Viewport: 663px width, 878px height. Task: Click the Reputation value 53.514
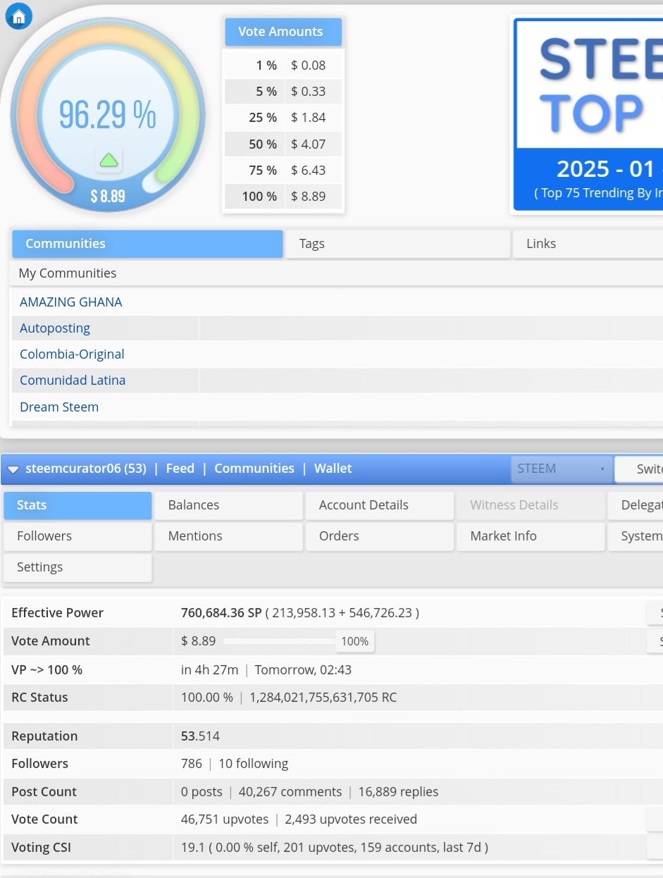(200, 736)
